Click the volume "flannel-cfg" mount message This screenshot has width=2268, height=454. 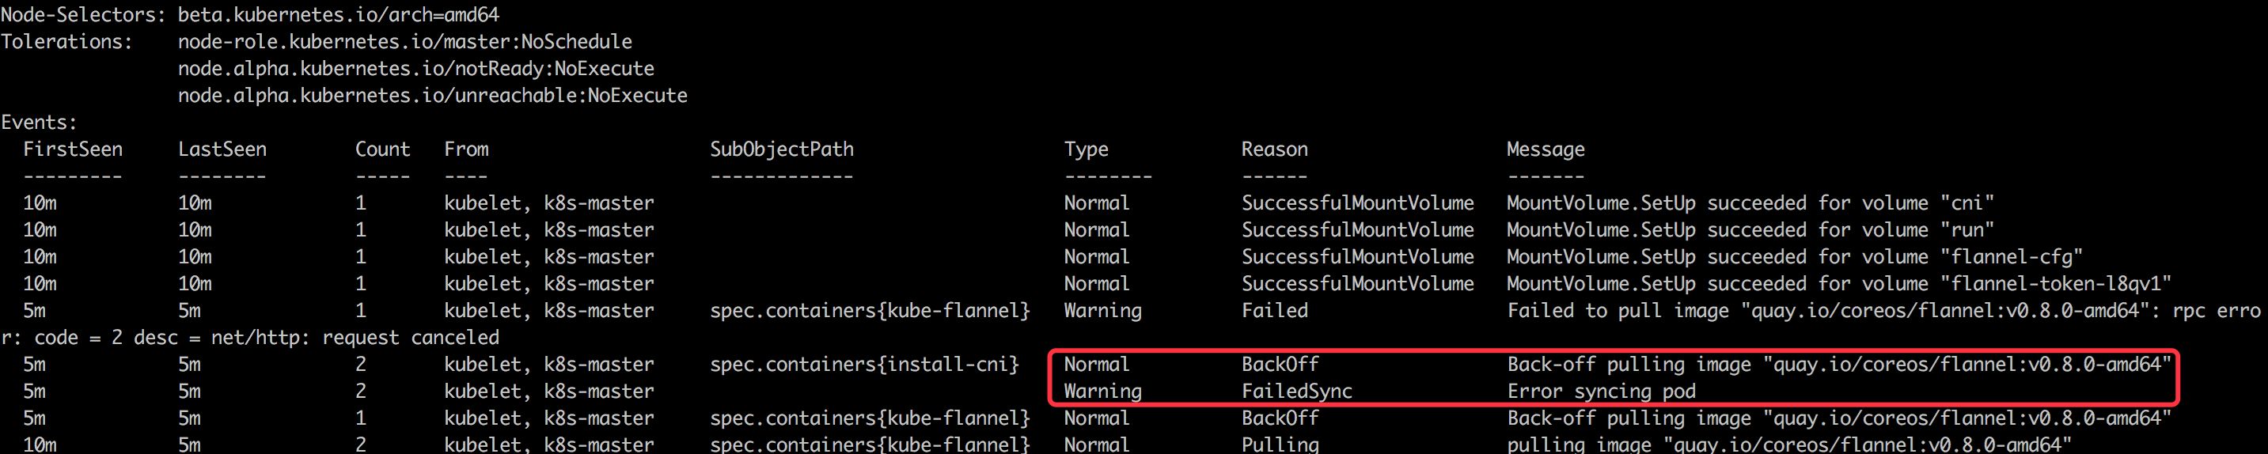1794,257
